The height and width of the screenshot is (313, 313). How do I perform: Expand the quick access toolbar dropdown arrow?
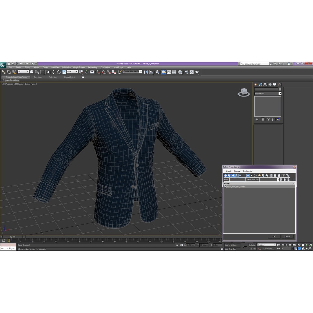[x=36, y=64]
